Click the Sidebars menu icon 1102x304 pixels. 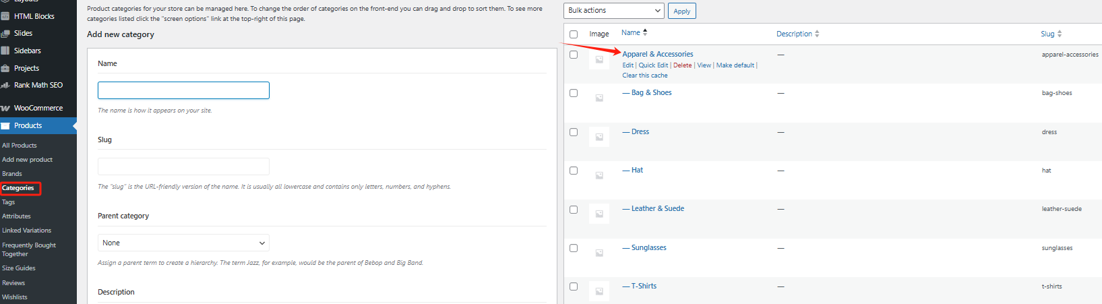5,51
